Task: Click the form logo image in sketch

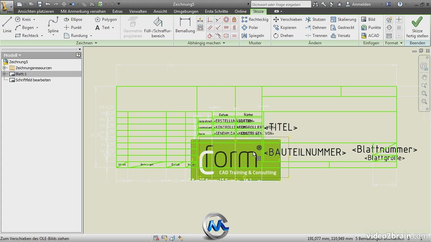Action: (x=236, y=160)
